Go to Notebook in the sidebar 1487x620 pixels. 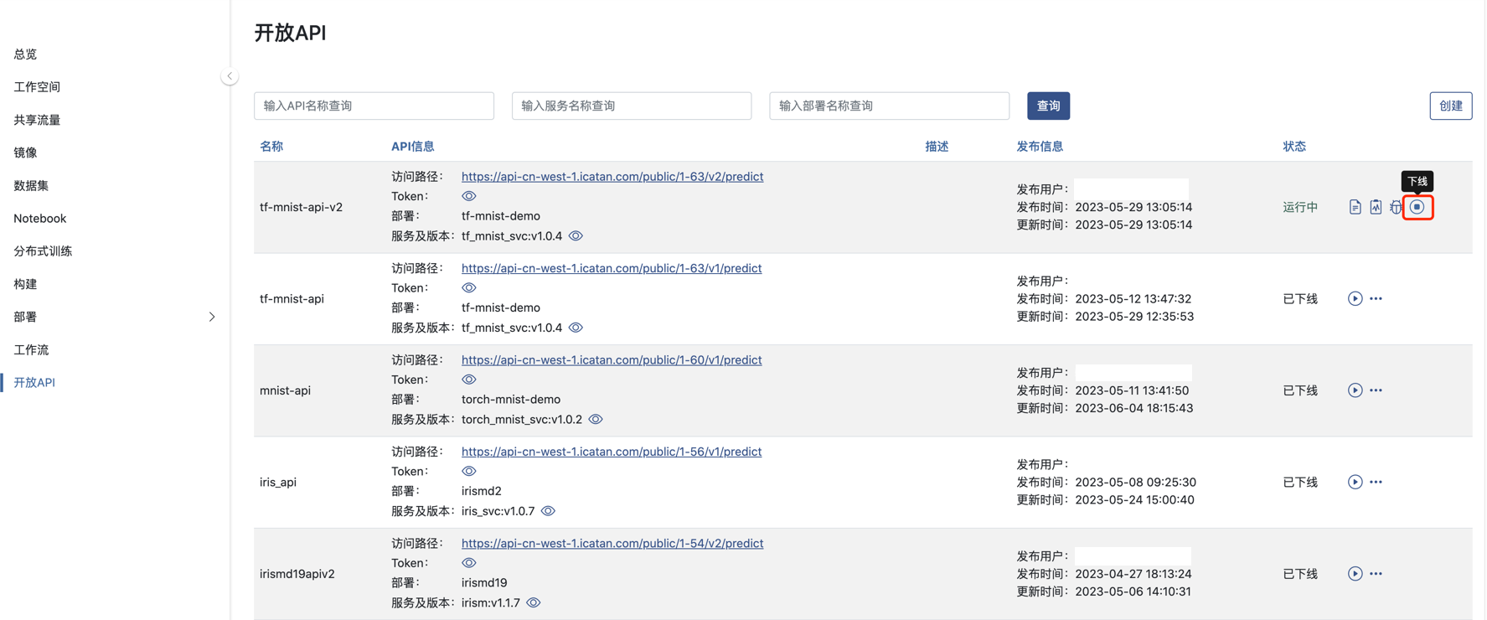coord(39,219)
